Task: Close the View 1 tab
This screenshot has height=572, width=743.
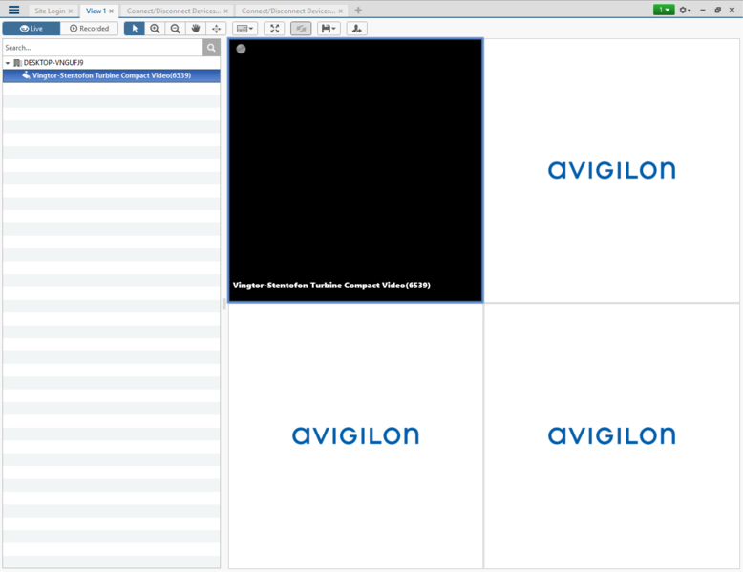Action: click(x=112, y=11)
